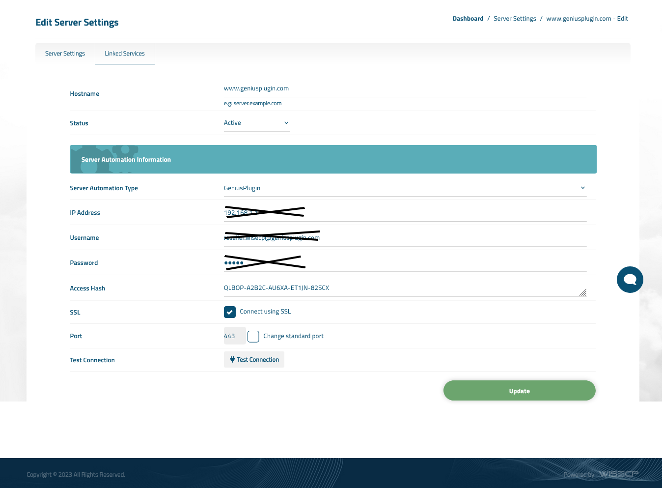Image resolution: width=662 pixels, height=488 pixels.
Task: Open the Status dropdown set to Active
Action: [x=257, y=123]
